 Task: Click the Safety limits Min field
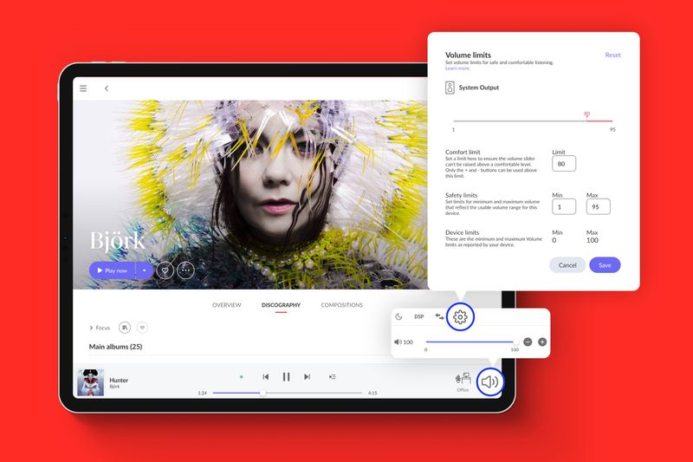[564, 206]
